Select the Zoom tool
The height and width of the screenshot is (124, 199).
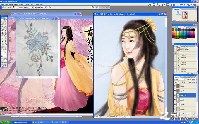(x=6, y=49)
